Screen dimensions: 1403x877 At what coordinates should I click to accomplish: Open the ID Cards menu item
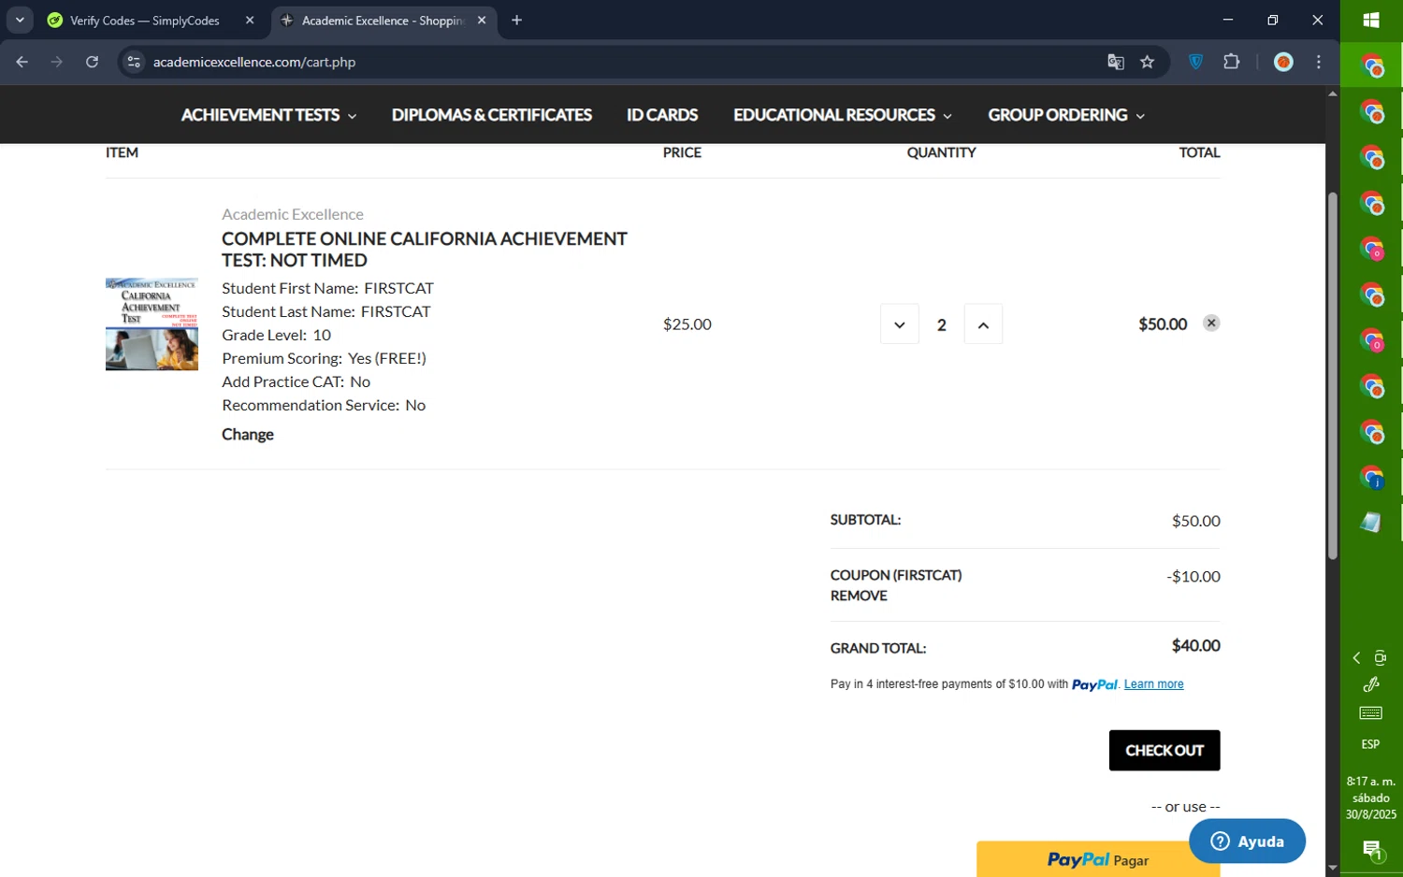tap(662, 115)
